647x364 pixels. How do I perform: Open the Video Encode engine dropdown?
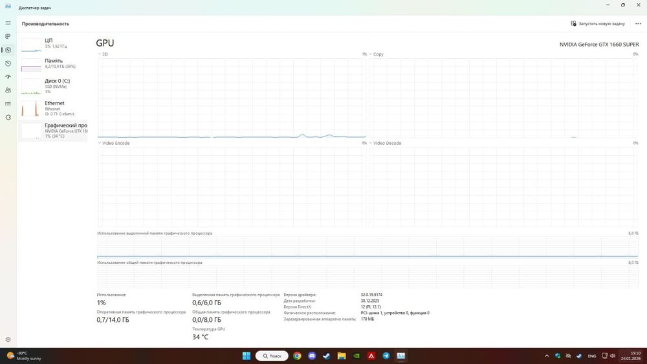[114, 143]
